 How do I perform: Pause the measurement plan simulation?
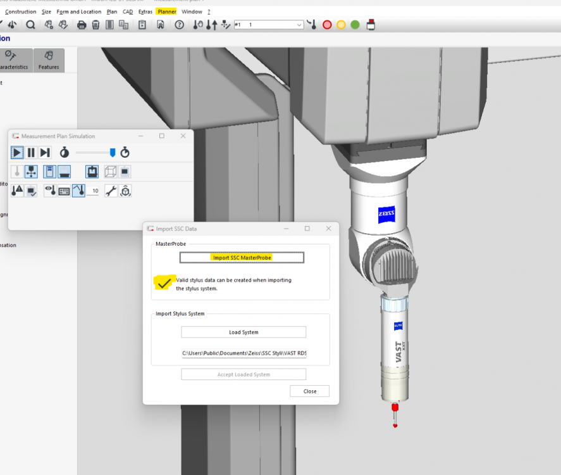31,153
